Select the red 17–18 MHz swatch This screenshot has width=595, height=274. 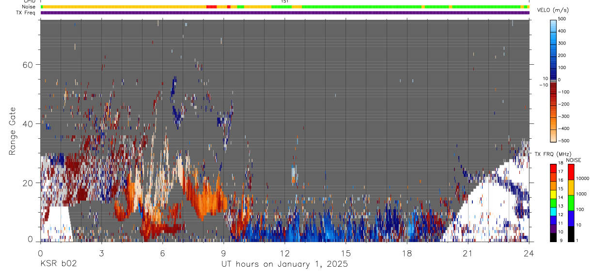[553, 168]
